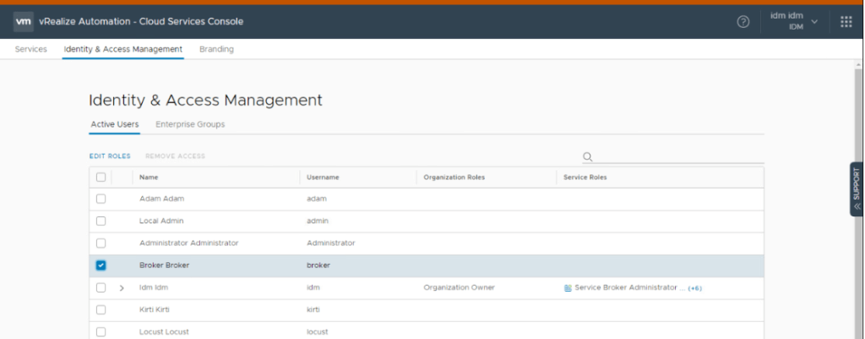865x339 pixels.
Task: Open the Support side panel
Action: tap(857, 189)
